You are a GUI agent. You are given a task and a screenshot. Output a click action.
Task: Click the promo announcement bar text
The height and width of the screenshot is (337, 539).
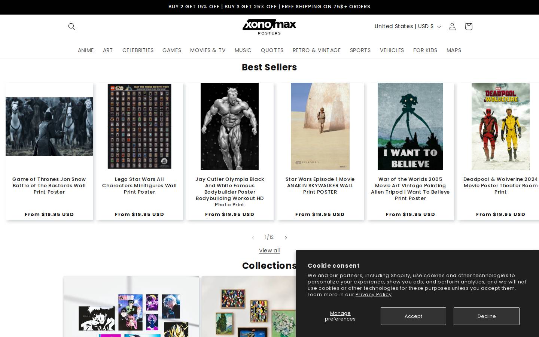269,7
